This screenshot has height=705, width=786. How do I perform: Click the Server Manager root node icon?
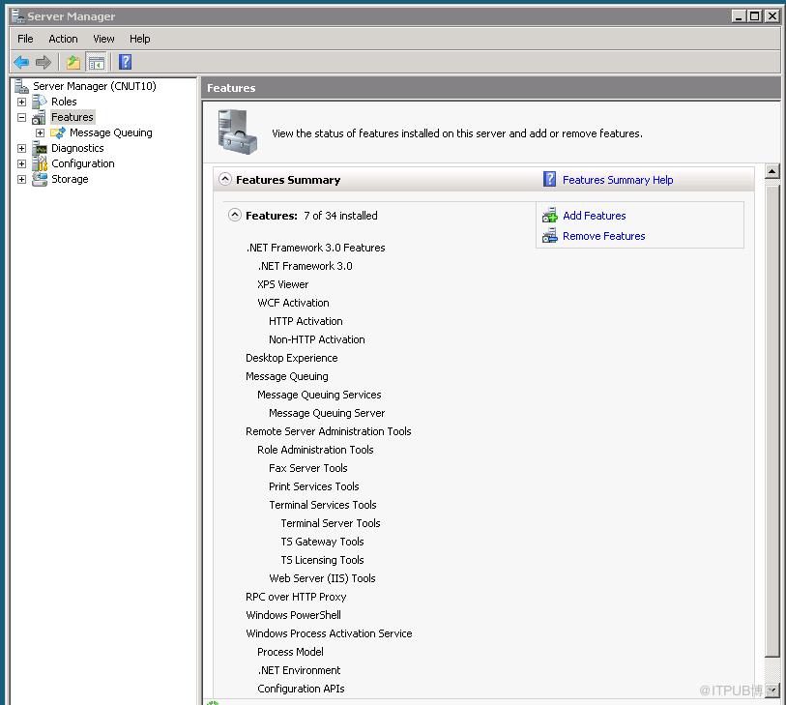tap(21, 86)
